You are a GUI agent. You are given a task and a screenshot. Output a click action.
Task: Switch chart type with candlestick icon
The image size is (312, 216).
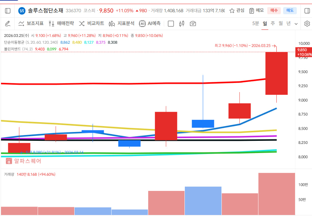coord(182,24)
